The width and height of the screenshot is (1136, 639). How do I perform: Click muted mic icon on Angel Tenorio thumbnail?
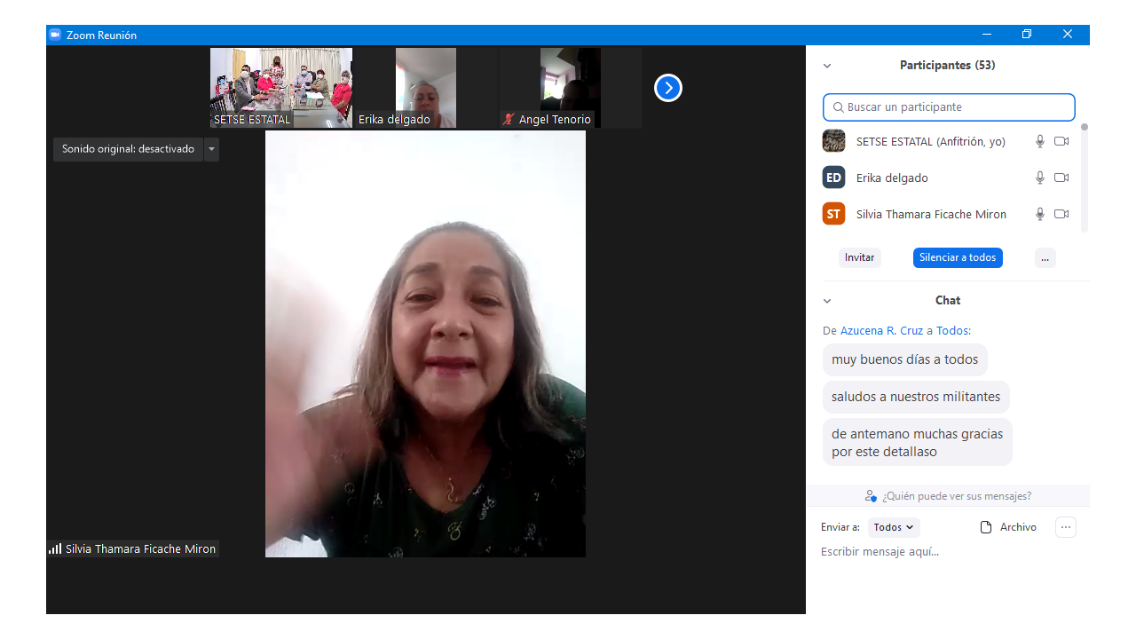tap(509, 119)
